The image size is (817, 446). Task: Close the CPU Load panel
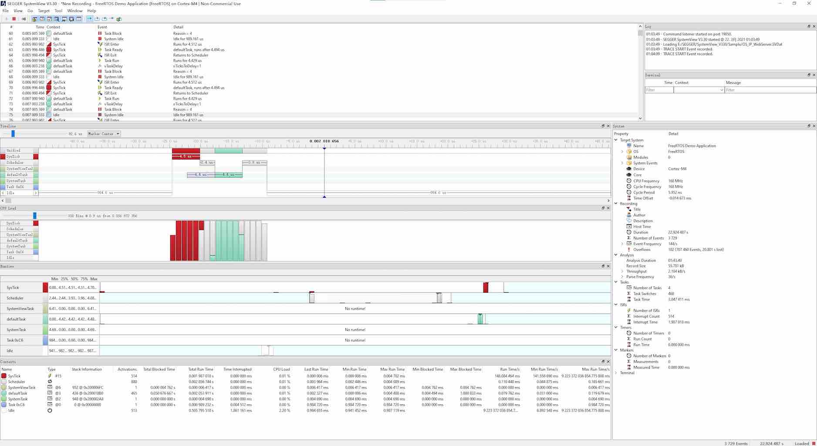[608, 208]
